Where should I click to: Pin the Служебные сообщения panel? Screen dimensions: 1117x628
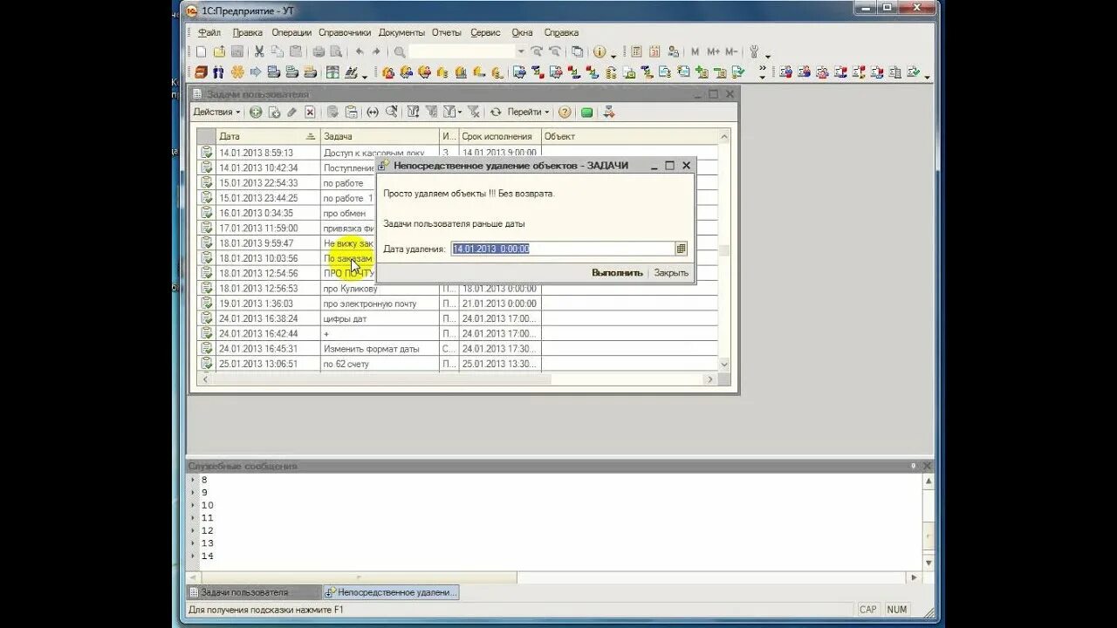[x=914, y=466]
